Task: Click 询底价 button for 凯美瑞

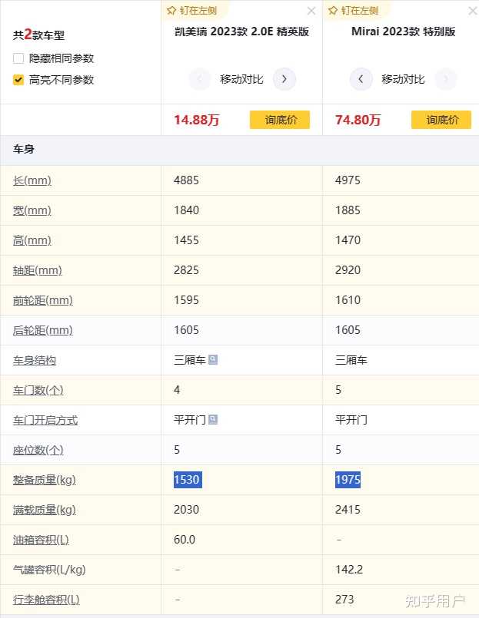Action: (280, 120)
